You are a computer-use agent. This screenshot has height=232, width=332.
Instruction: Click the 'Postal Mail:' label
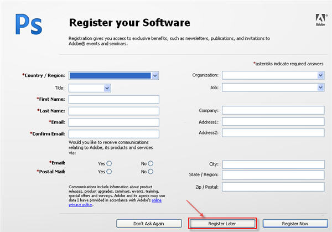tap(51, 172)
